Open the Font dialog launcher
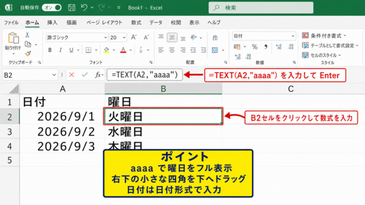The height and width of the screenshot is (205, 365). [x=151, y=63]
